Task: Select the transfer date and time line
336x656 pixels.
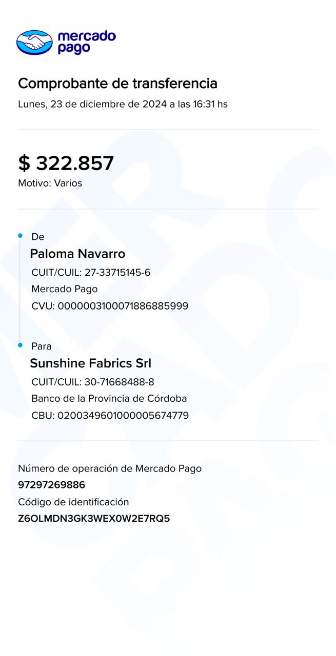Action: pos(123,104)
